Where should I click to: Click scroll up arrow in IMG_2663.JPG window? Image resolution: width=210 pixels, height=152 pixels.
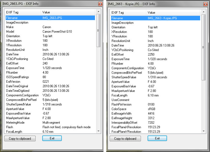[x=98, y=12]
